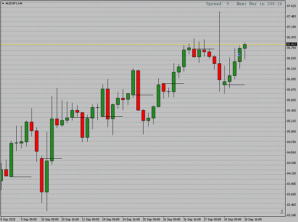Click the 84.120 price scale label
Image resolution: width=298 pixels, height=222 pixels.
tap(291, 173)
